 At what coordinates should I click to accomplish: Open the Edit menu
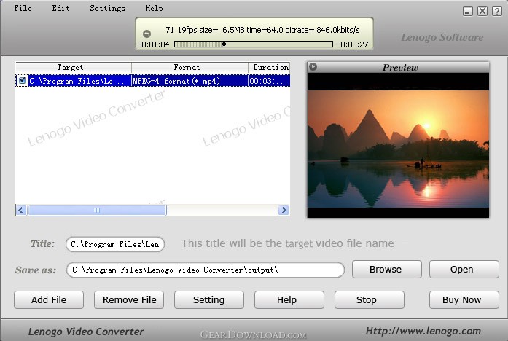[x=60, y=9]
